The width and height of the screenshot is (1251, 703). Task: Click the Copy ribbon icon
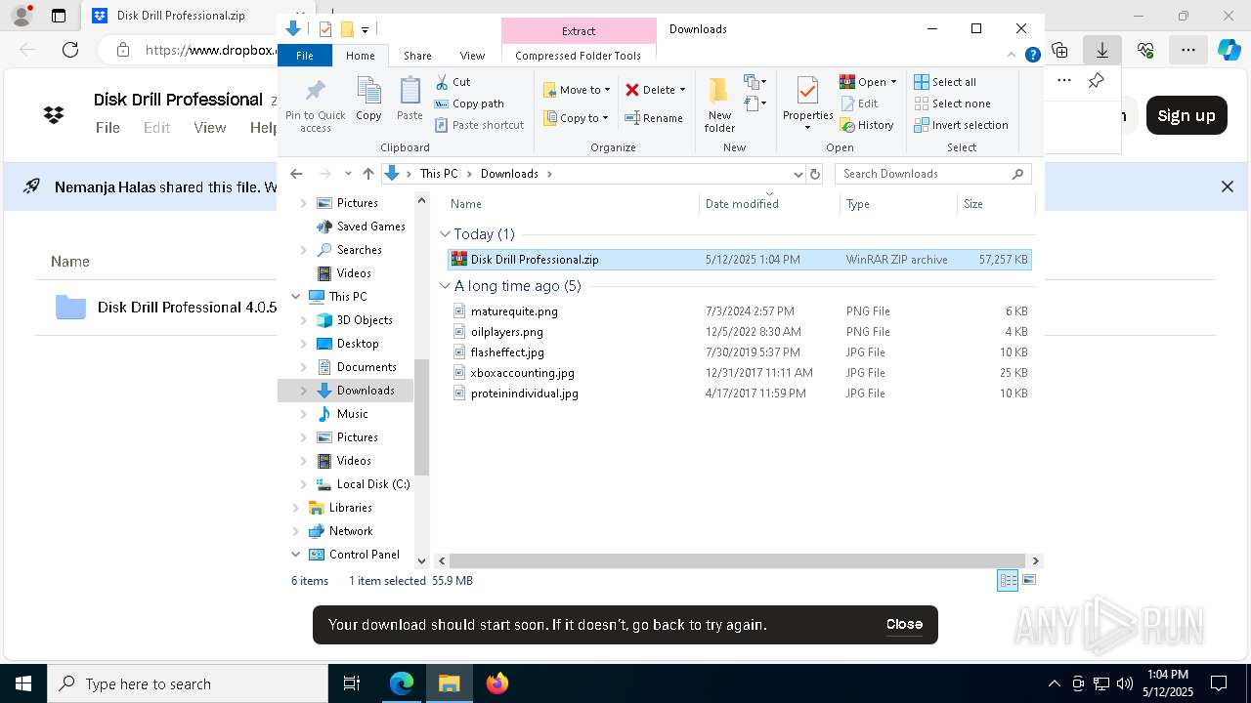[x=368, y=99]
